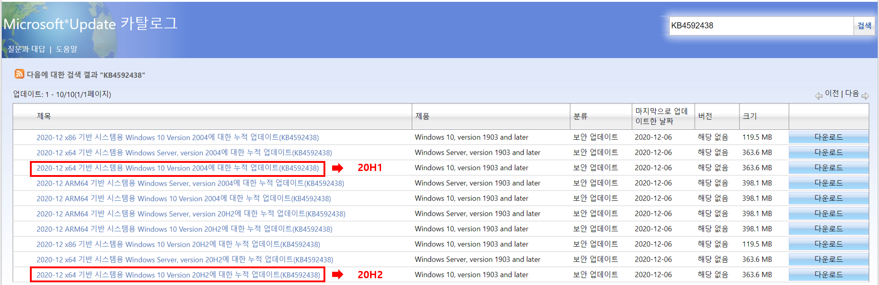Screen dimensions: 879x285
Task: Click 2020-12-06 date in x86 20H2 row
Action: tap(653, 244)
